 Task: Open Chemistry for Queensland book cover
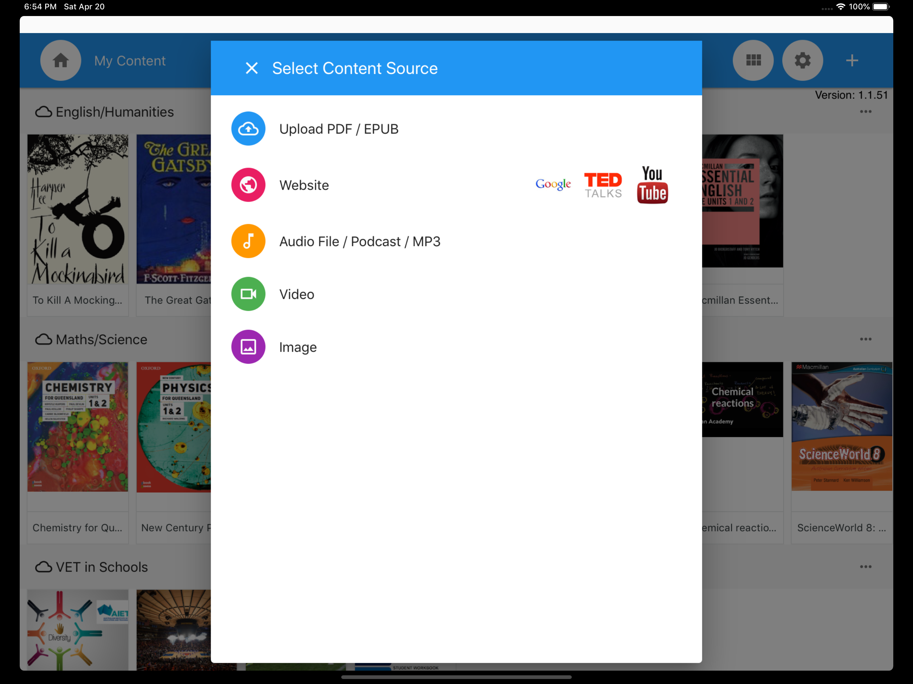pos(78,427)
